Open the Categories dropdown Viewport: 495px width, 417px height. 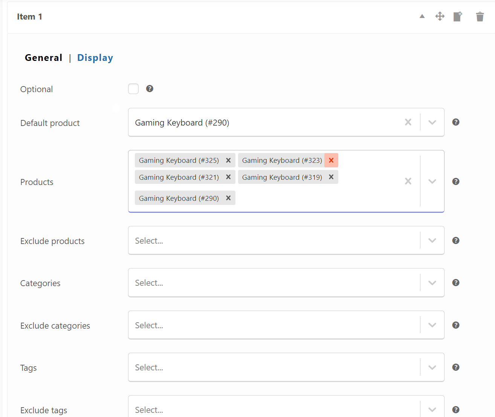pyautogui.click(x=432, y=282)
